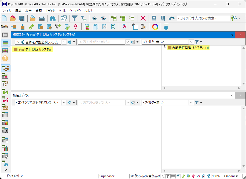Click the red lightning bolt icon in the new-item toolbar
The height and width of the screenshot is (179, 246).
[x=76, y=27]
